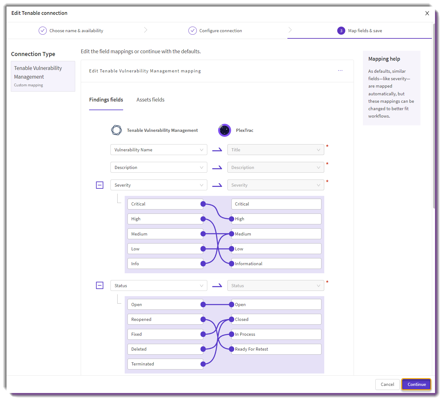The width and height of the screenshot is (448, 406).
Task: Click the Cancel button
Action: 387,384
